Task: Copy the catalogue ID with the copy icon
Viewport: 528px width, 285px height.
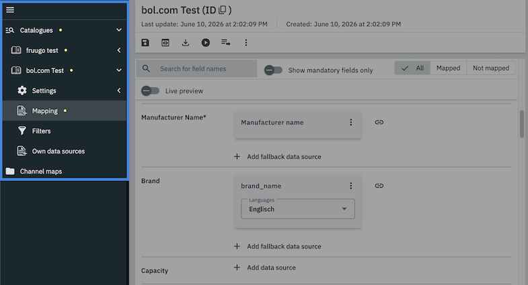Action: click(222, 10)
